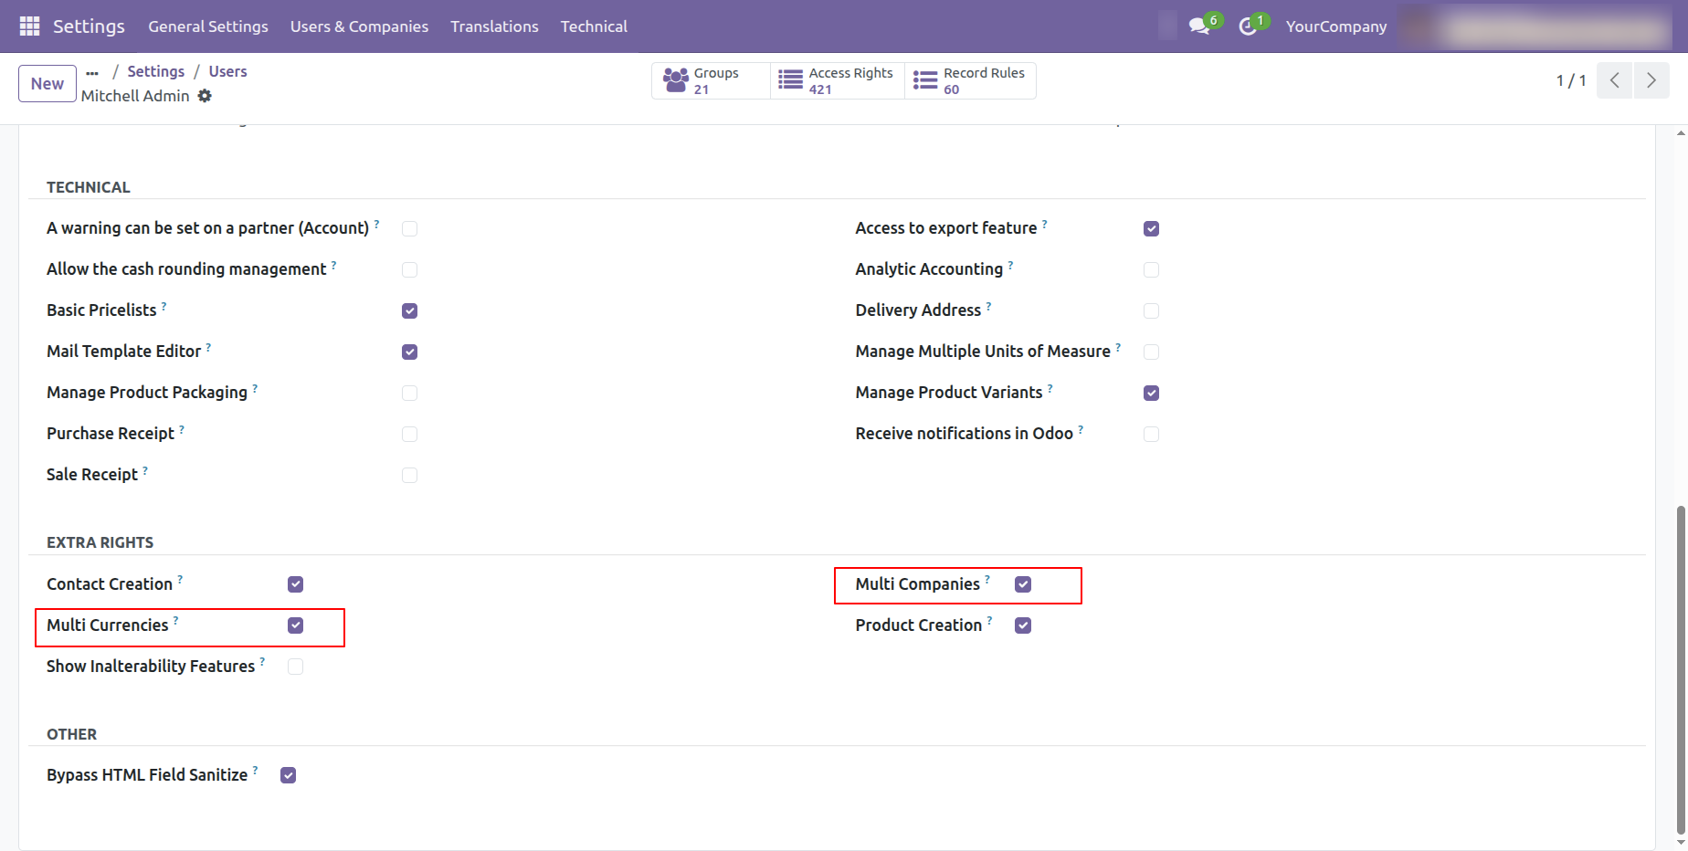Open the YourCompany company switcher
The width and height of the screenshot is (1688, 851).
1335,26
